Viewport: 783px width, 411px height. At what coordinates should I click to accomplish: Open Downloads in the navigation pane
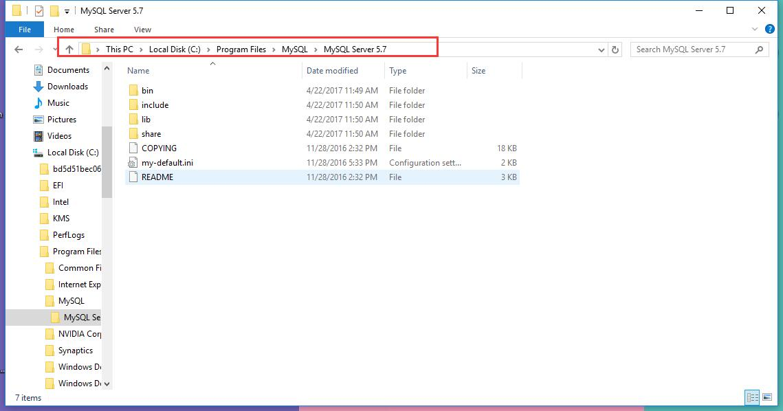pos(67,87)
